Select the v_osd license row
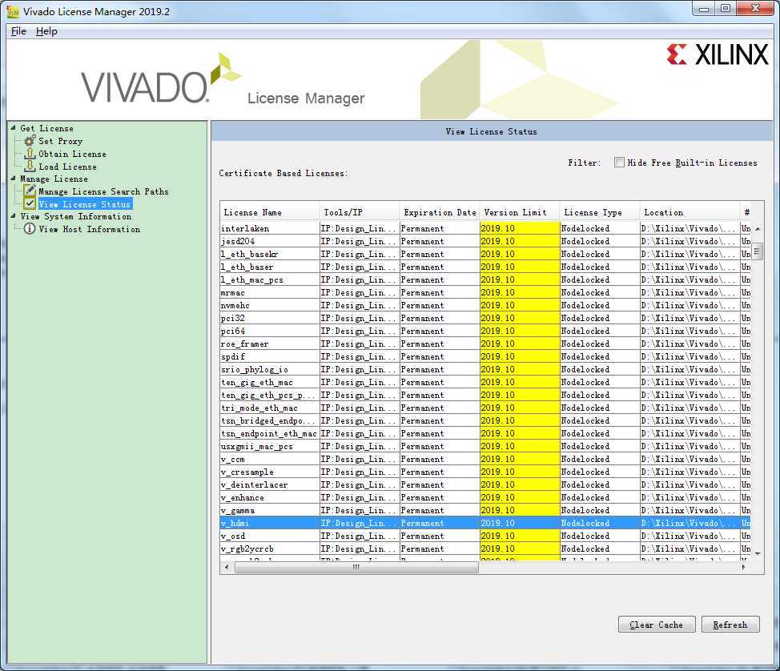780x671 pixels. tap(485, 536)
